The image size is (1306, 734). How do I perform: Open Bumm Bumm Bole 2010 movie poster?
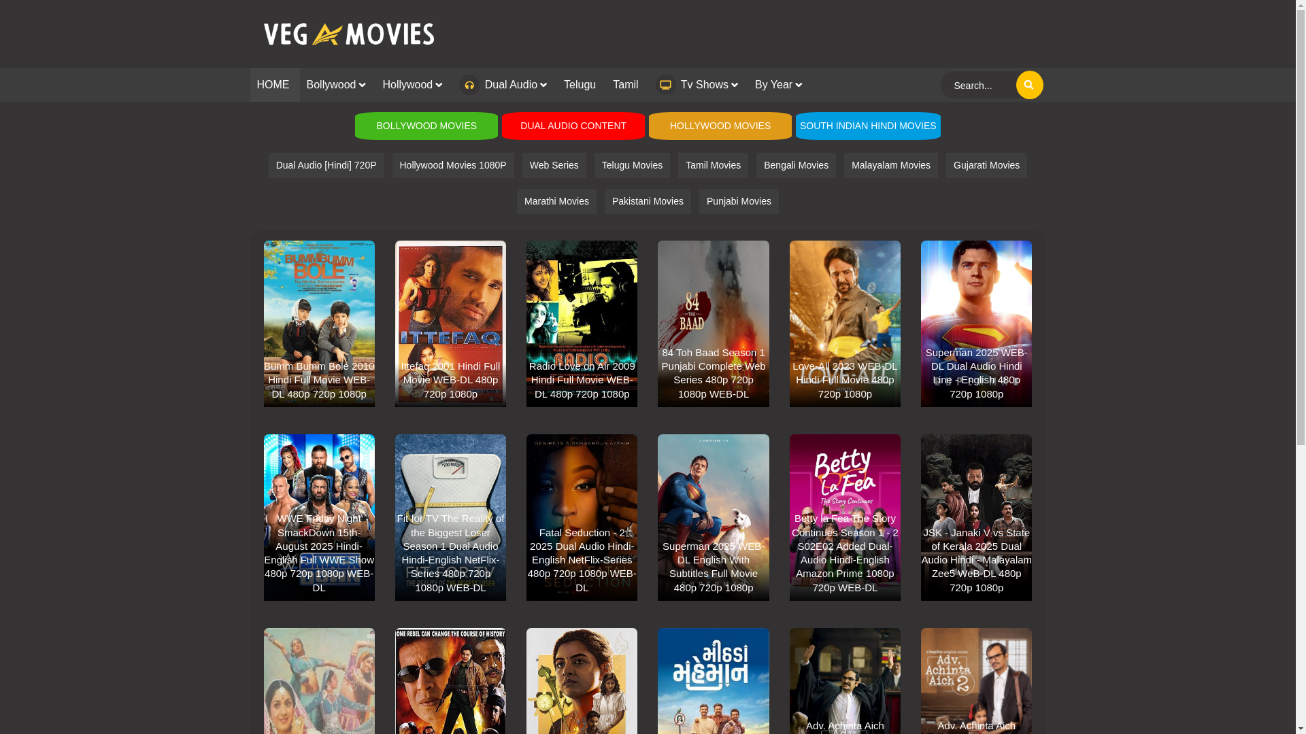319,324
